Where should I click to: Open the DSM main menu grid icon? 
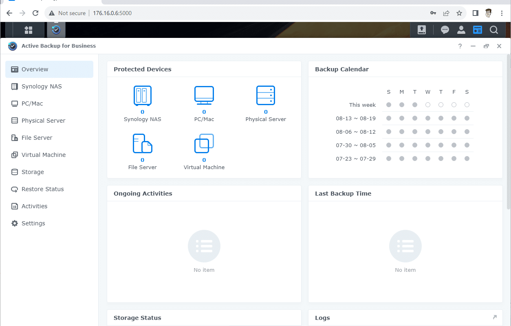pos(29,30)
